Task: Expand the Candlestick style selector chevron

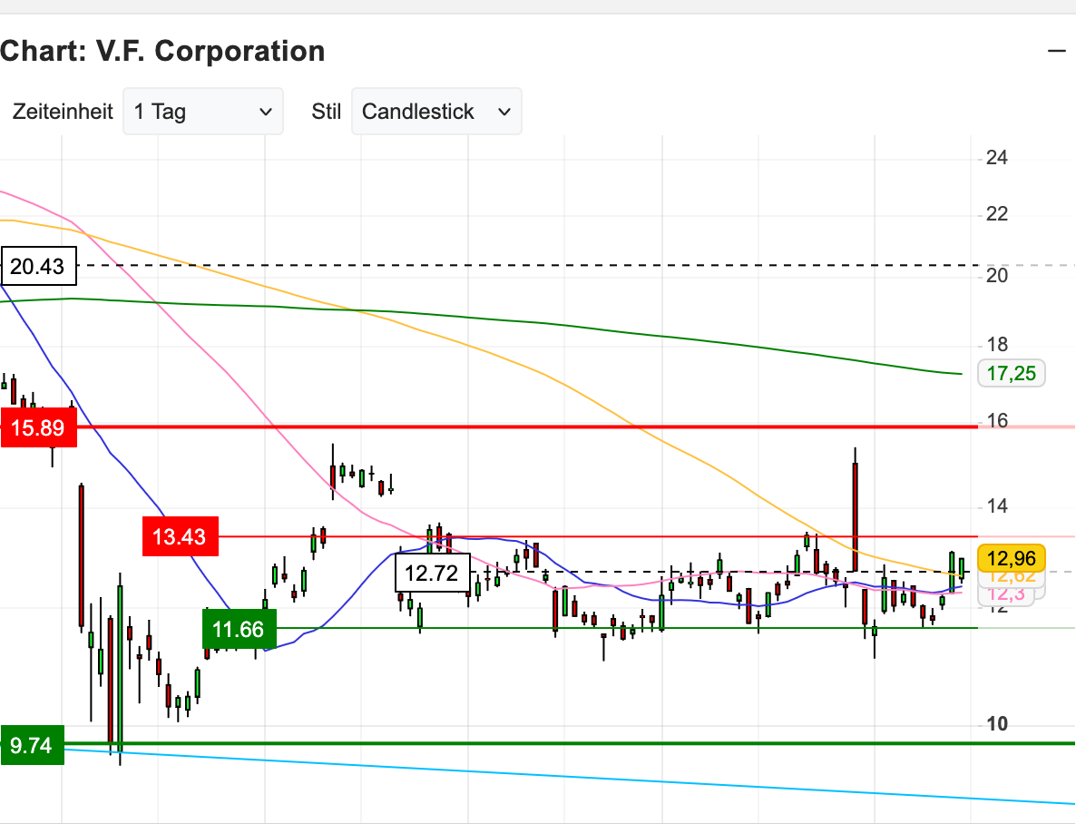Action: tap(505, 112)
